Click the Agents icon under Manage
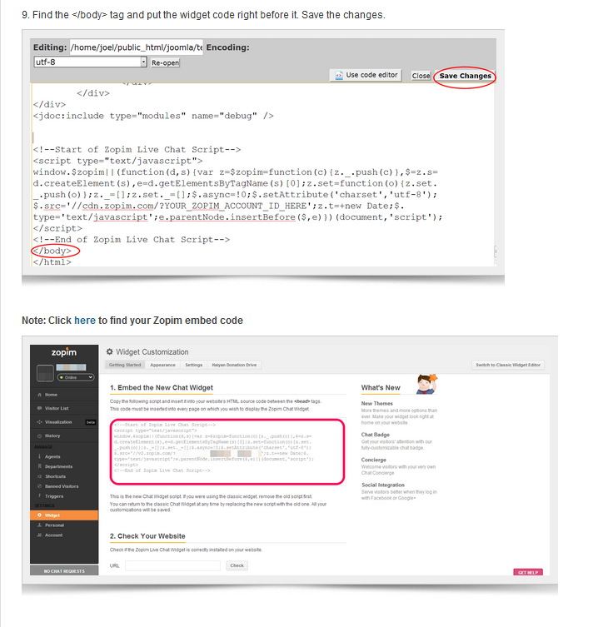Viewport: 598px width, 627px height. point(40,456)
